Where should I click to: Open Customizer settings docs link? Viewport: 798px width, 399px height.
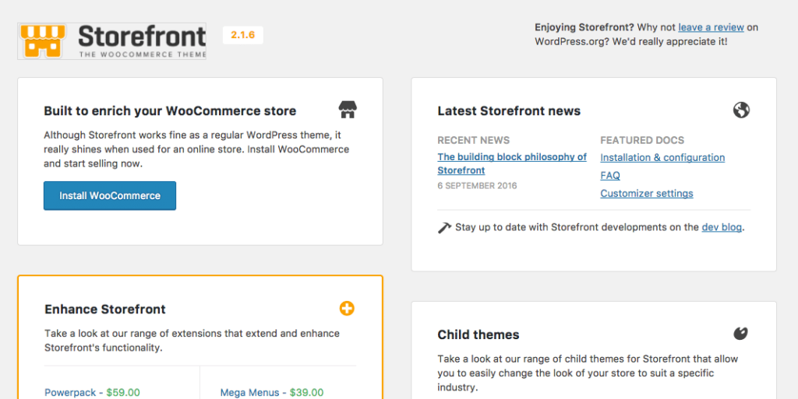coord(647,194)
